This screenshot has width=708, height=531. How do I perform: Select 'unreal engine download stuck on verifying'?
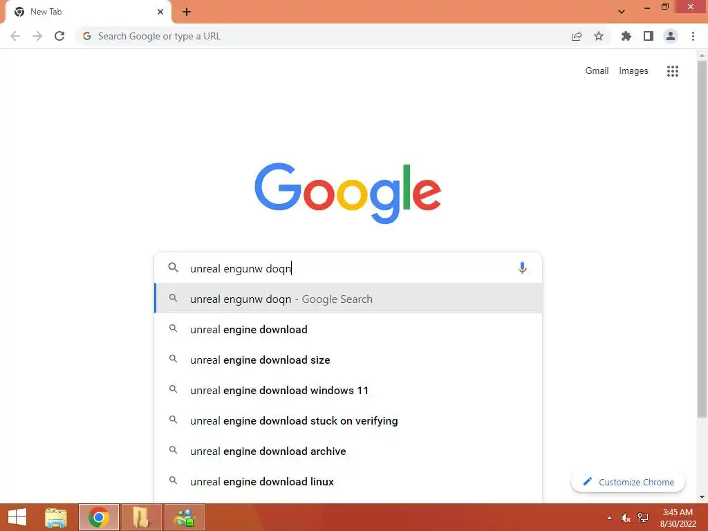click(x=348, y=421)
